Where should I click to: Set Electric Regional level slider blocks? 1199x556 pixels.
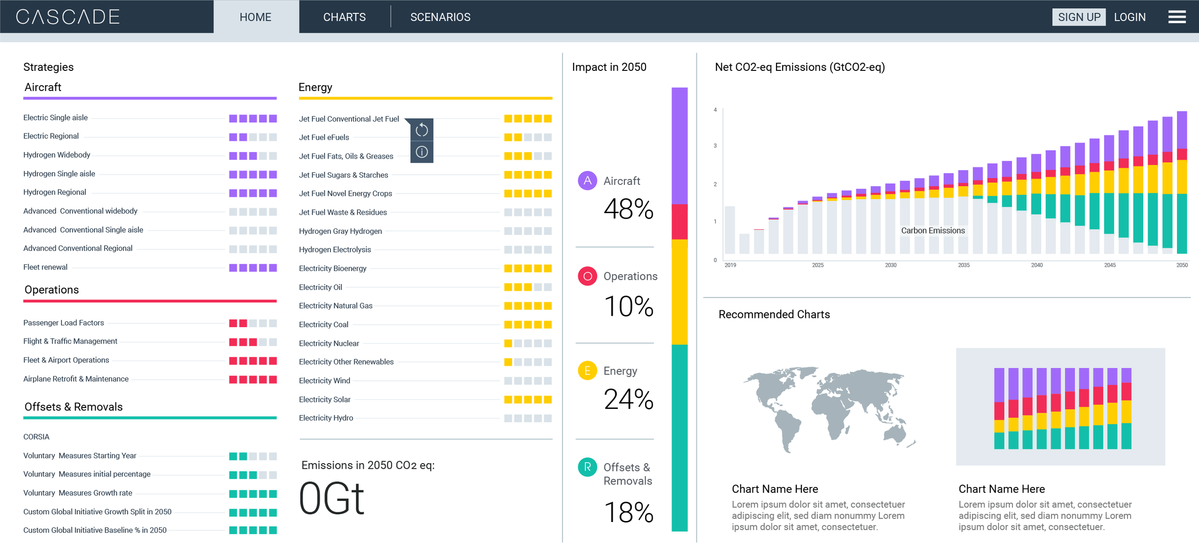[253, 137]
